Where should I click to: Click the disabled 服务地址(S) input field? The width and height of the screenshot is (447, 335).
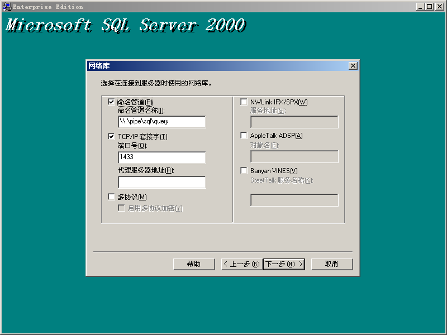coord(294,122)
